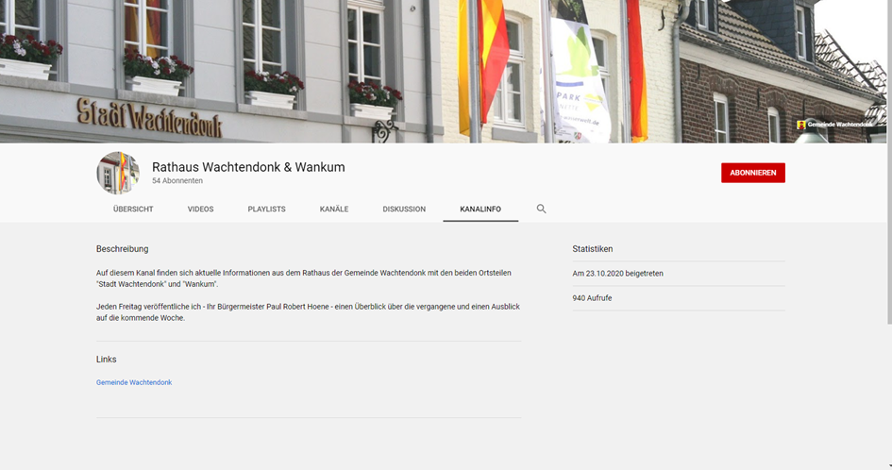Open Gemeinde Wachtendonk link under Links
Image resolution: width=892 pixels, height=470 pixels.
[x=134, y=382]
